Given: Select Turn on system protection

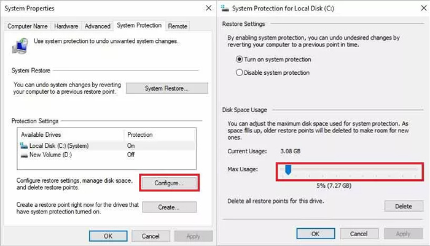Looking at the screenshot, I should 240,60.
